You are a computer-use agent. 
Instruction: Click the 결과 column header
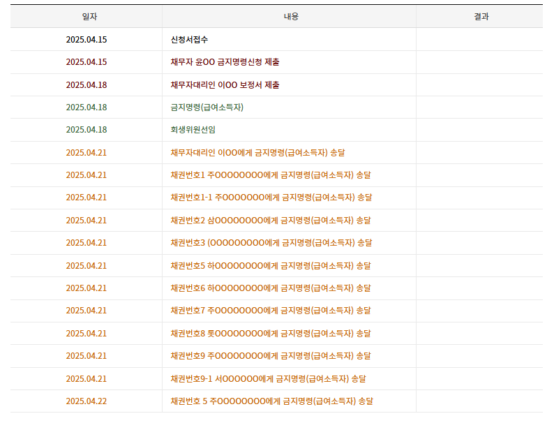pyautogui.click(x=481, y=17)
